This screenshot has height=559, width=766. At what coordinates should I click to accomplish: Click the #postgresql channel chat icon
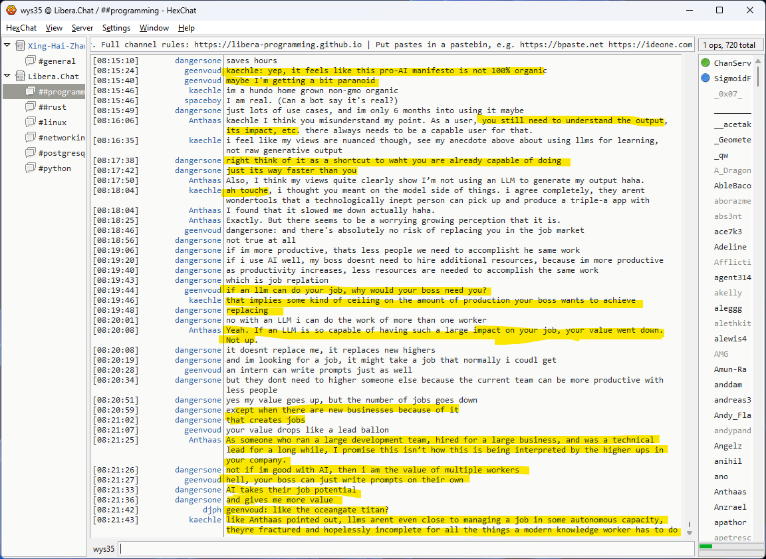[x=31, y=153]
